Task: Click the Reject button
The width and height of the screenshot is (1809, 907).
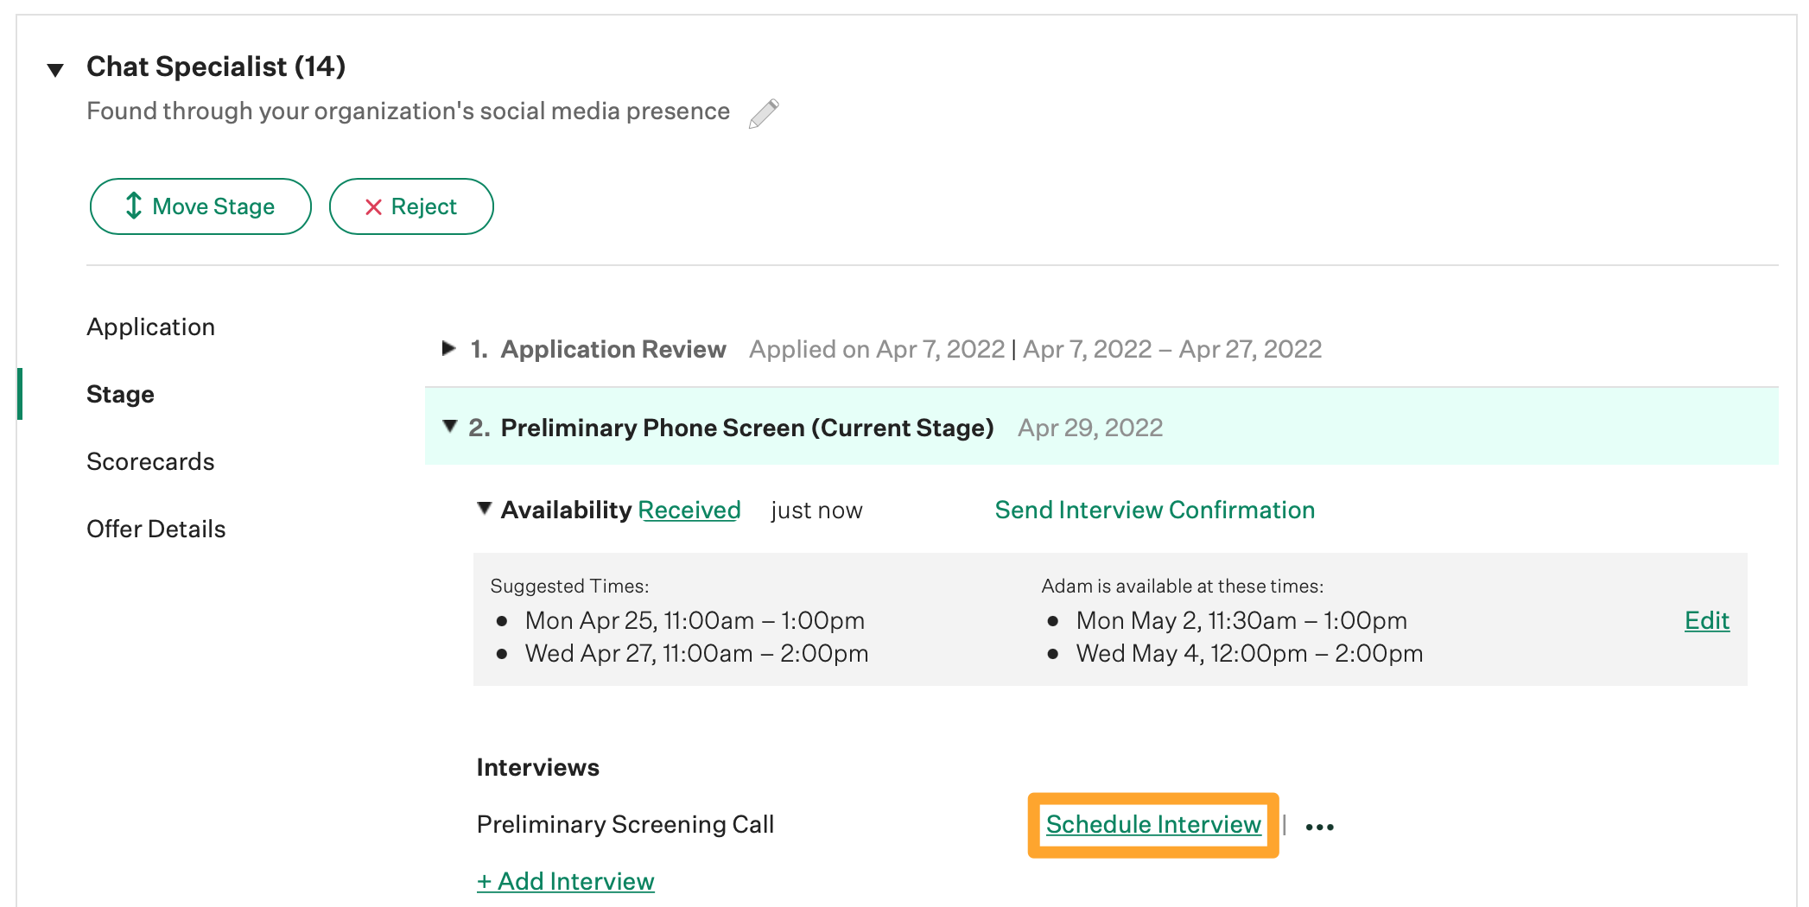Action: [411, 206]
